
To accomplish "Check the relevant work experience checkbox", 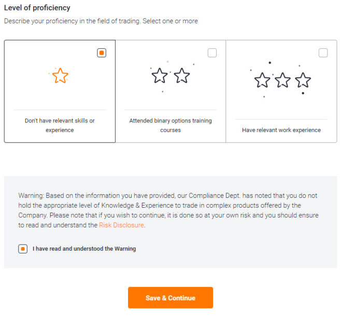I will [x=323, y=53].
